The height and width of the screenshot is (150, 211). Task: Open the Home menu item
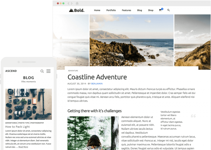[x=97, y=10]
